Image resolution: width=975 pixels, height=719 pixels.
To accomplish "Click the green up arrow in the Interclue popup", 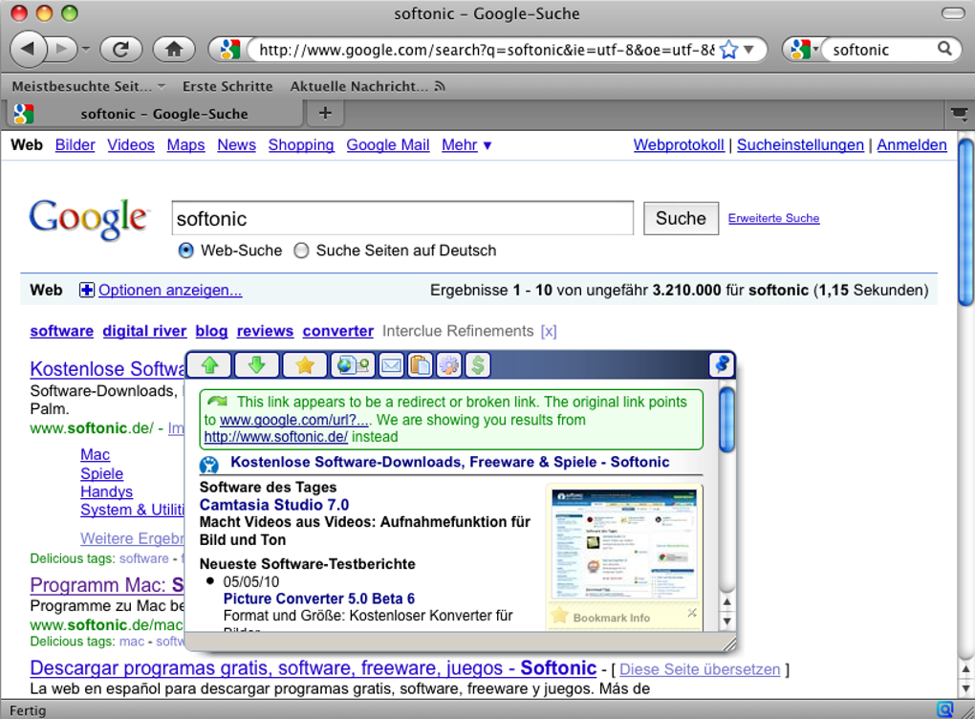I will tap(209, 365).
